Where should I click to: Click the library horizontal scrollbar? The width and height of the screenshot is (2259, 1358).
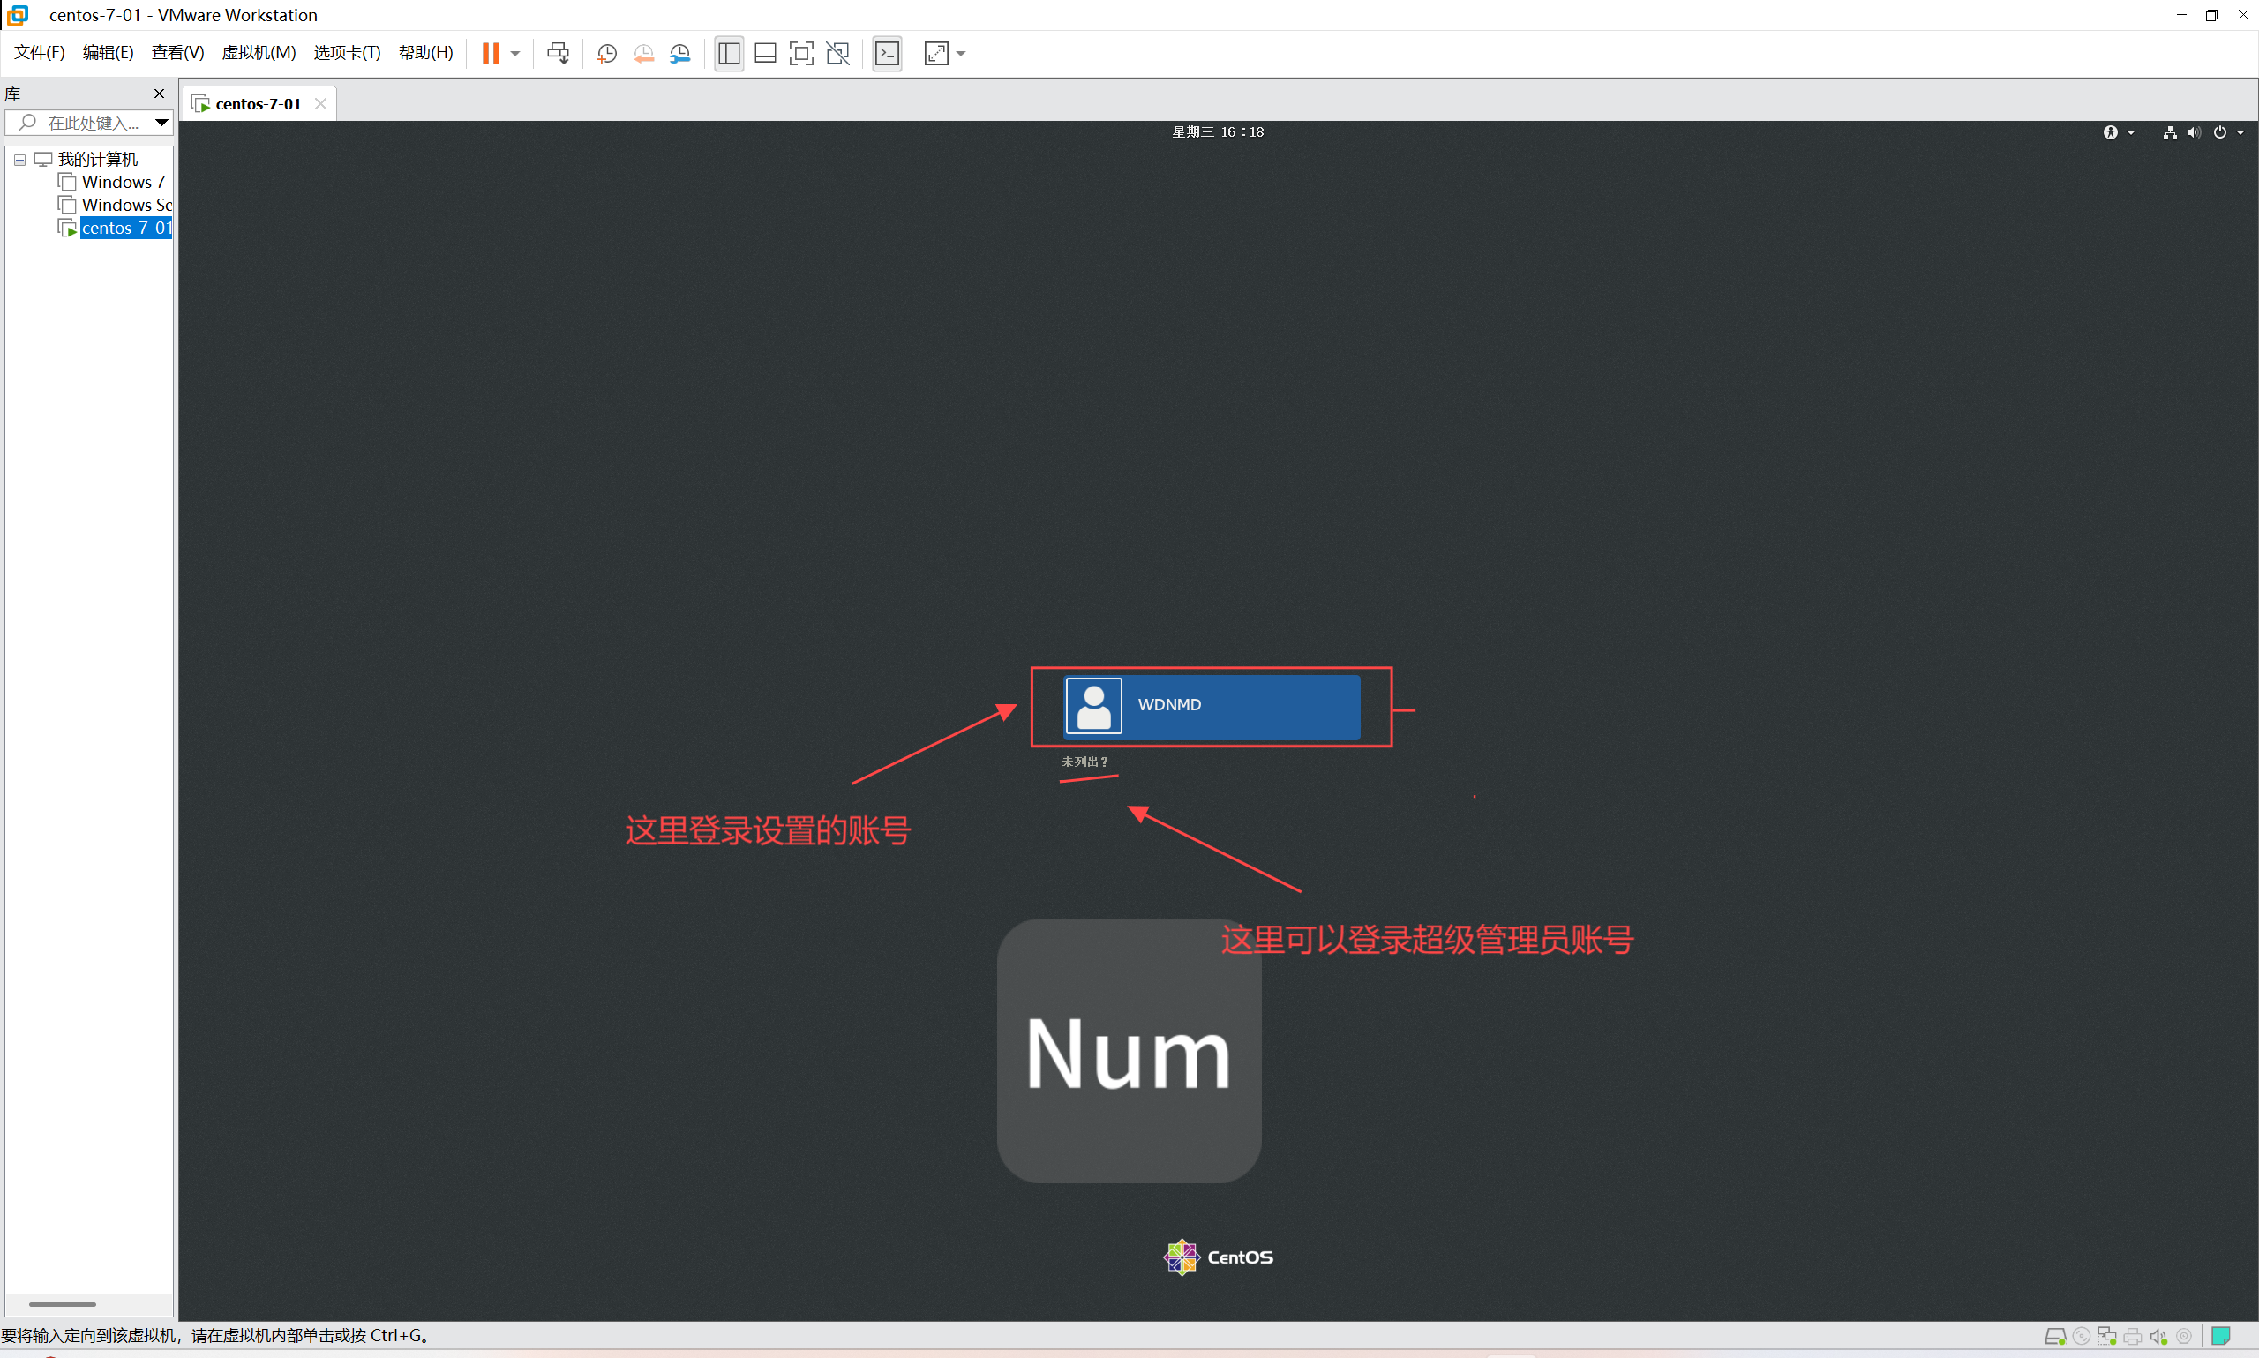[x=63, y=1304]
